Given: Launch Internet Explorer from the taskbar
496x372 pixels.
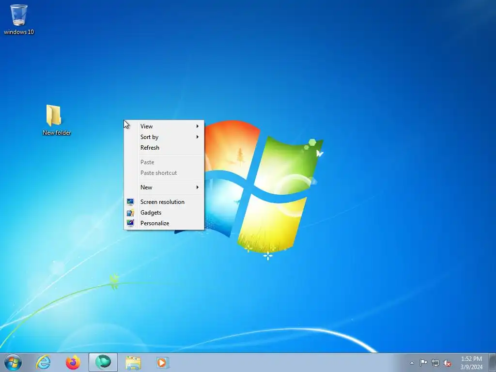Looking at the screenshot, I should 43,362.
